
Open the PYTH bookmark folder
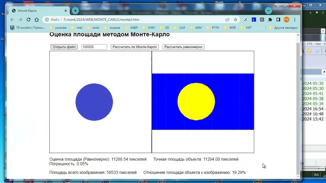pyautogui.click(x=213, y=28)
